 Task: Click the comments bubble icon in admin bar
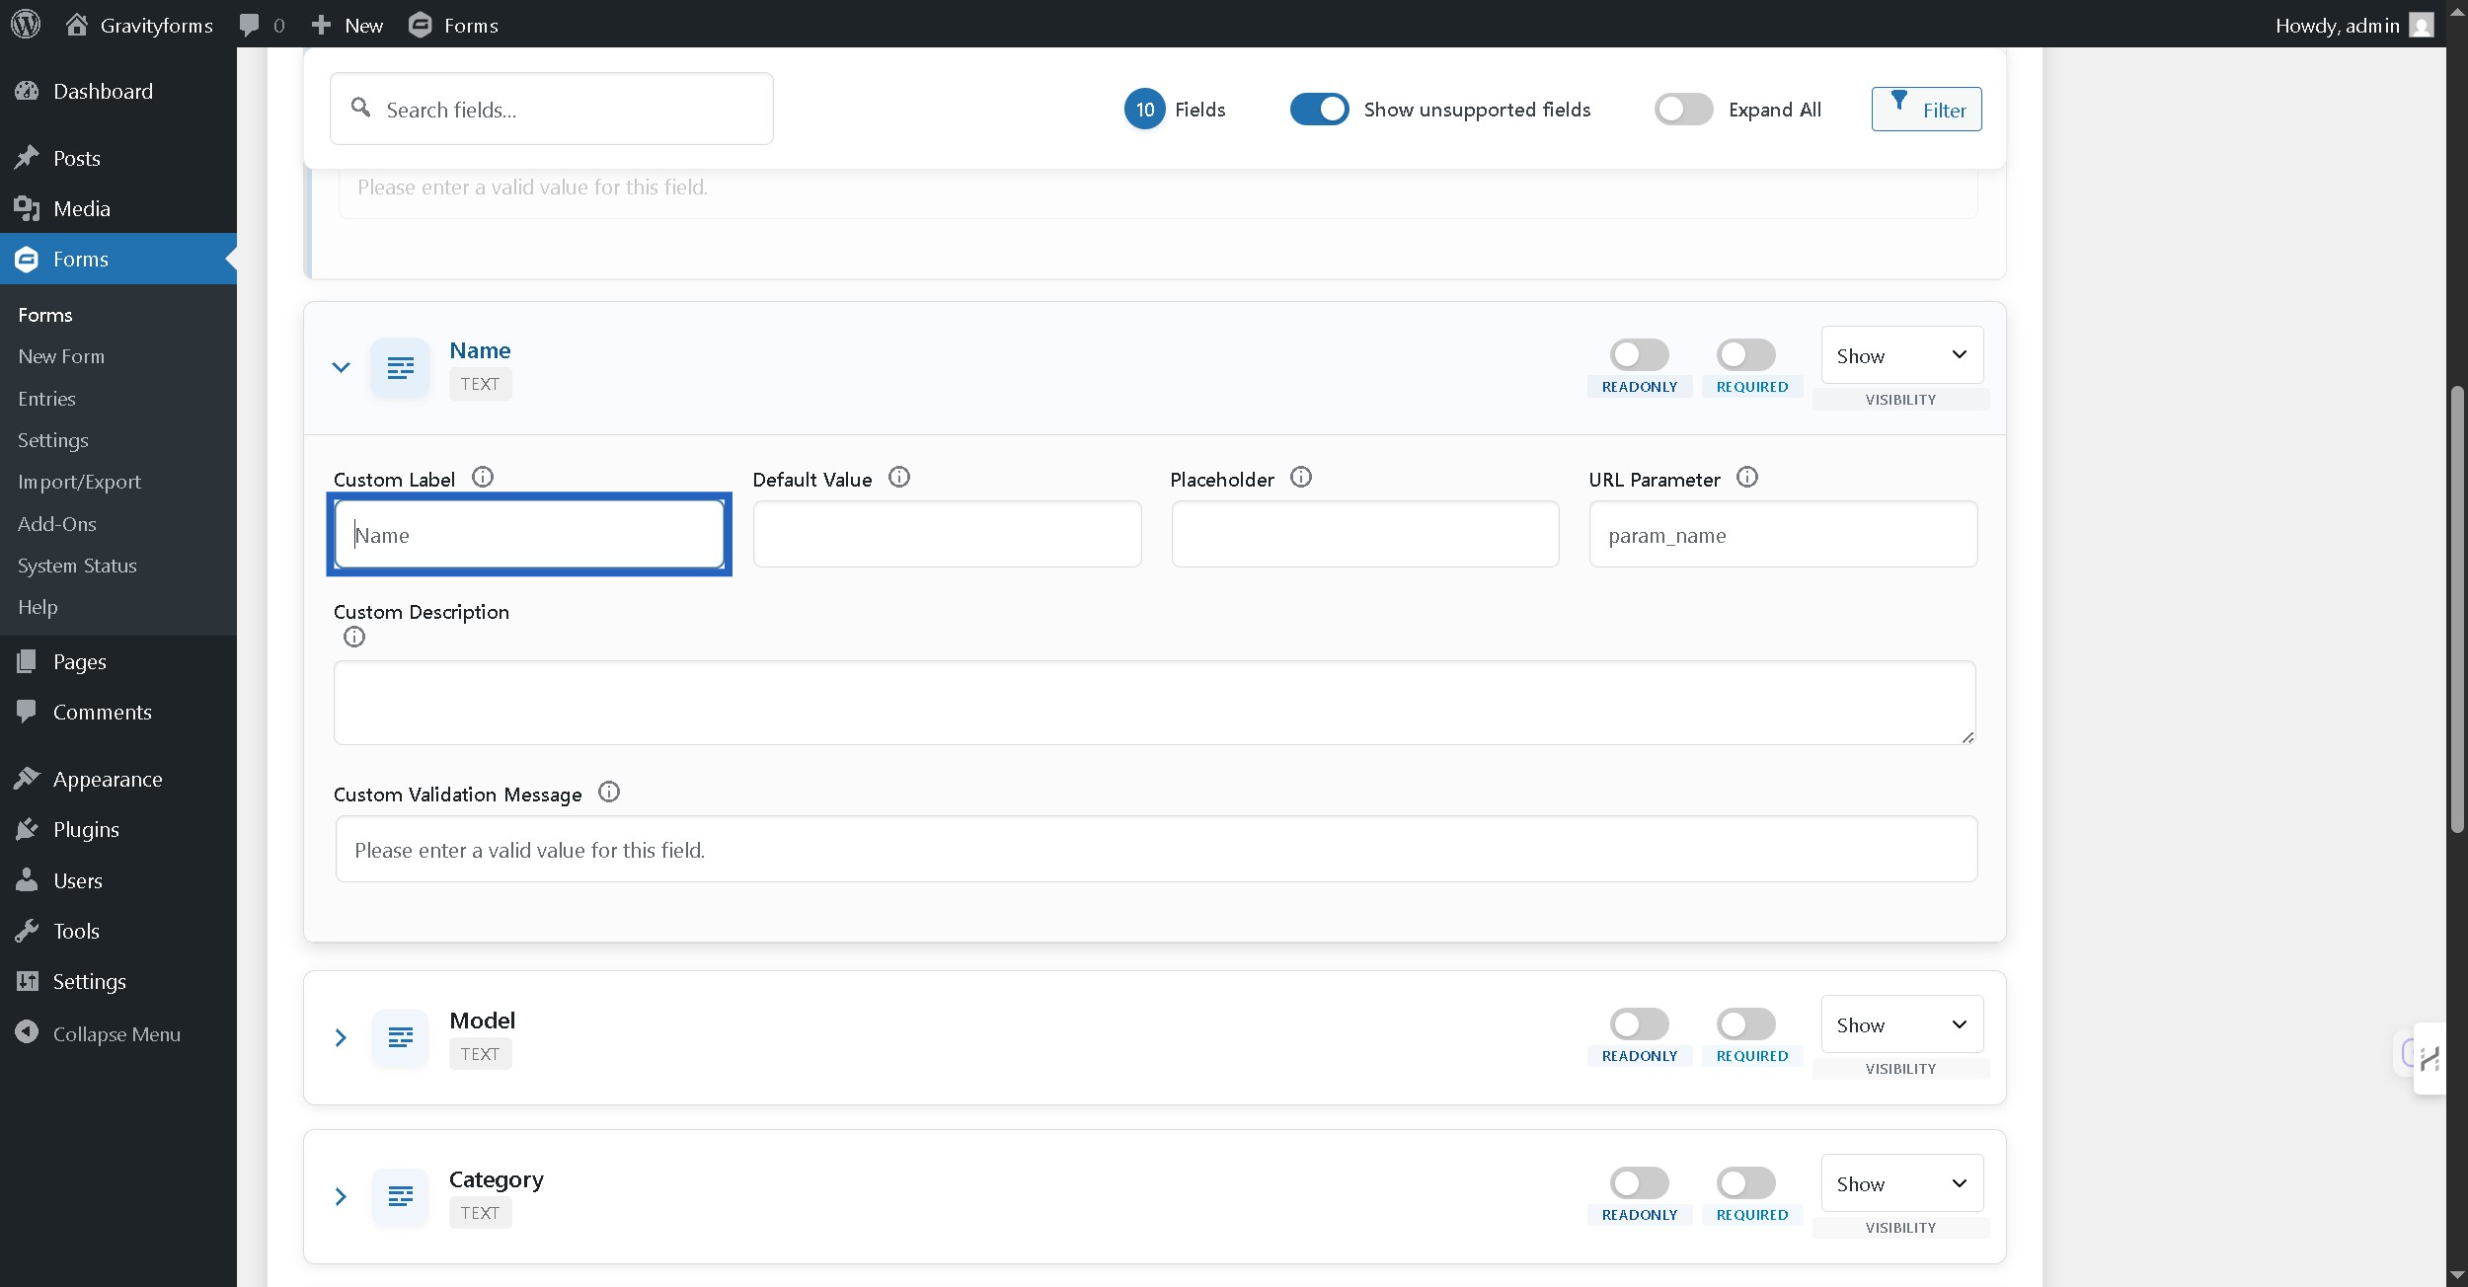(x=250, y=25)
